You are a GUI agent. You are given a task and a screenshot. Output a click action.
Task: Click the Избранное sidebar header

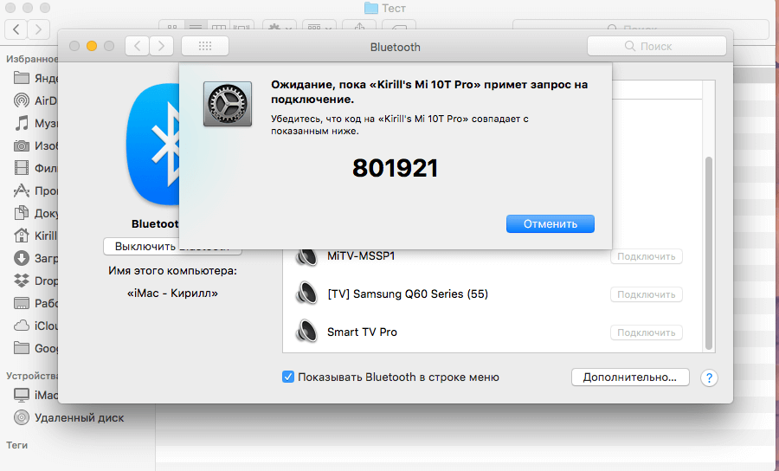pos(32,59)
